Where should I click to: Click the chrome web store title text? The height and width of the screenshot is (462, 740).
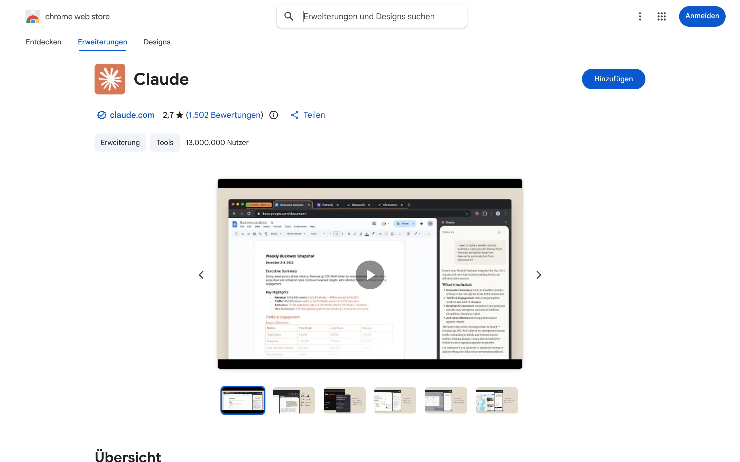coord(77,16)
